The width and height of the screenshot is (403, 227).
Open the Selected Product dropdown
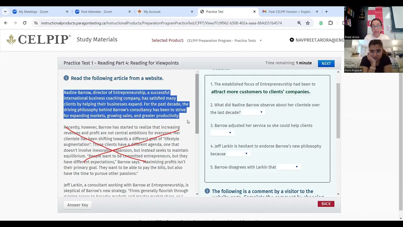(x=224, y=40)
